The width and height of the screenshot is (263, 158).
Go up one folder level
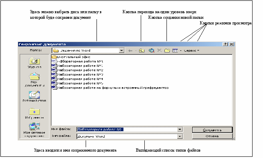pos(142,50)
